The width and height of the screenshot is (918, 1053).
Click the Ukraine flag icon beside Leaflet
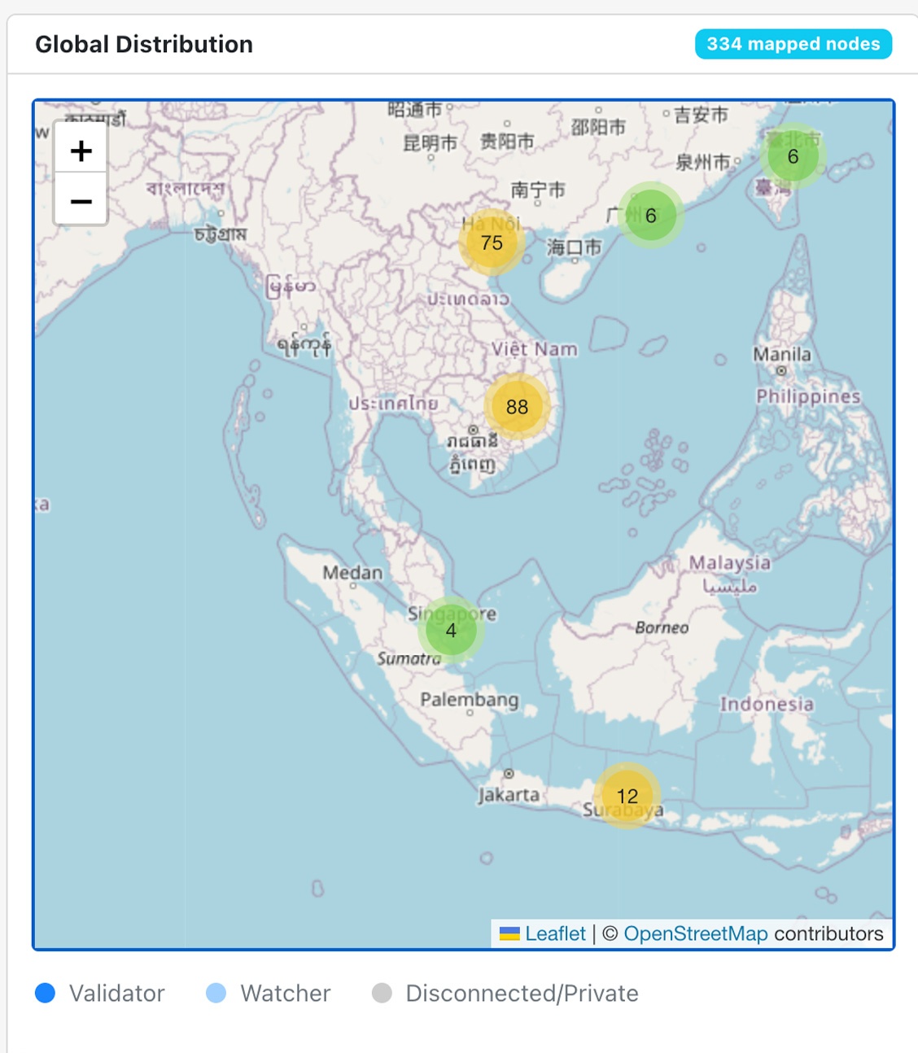pyautogui.click(x=509, y=933)
